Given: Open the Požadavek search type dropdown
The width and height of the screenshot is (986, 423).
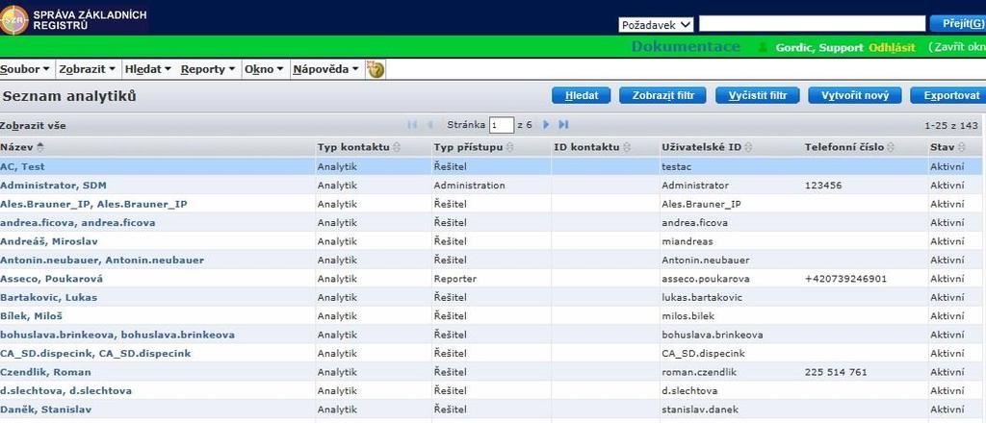Looking at the screenshot, I should (656, 25).
